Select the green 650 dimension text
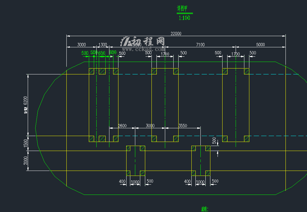Viewport: 307px width, 212px height. [x=102, y=53]
